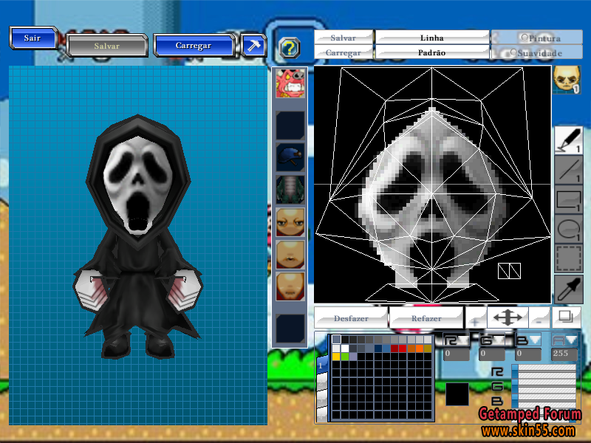The height and width of the screenshot is (443, 591).
Task: Select the face thumbnail showing eyes
Action: pyautogui.click(x=290, y=222)
